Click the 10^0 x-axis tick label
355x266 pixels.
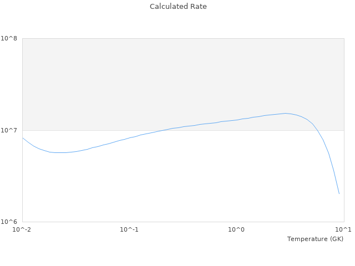(237, 230)
